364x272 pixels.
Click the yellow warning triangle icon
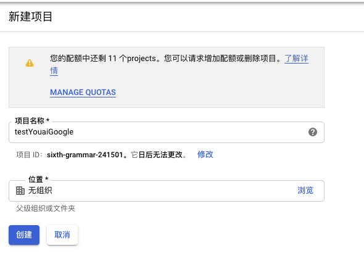pyautogui.click(x=30, y=63)
